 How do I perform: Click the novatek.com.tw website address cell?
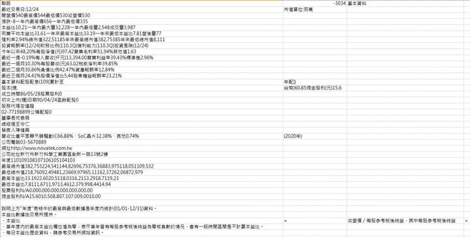coord(142,148)
